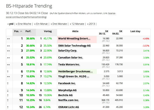Open the Bechtle AG stock page
154x110 pixels.
(65, 95)
